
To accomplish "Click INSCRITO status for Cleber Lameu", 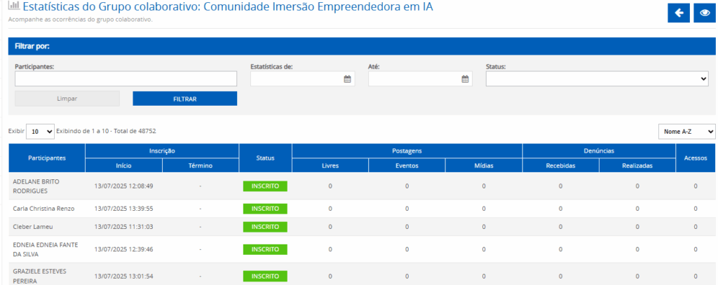I will coord(265,227).
